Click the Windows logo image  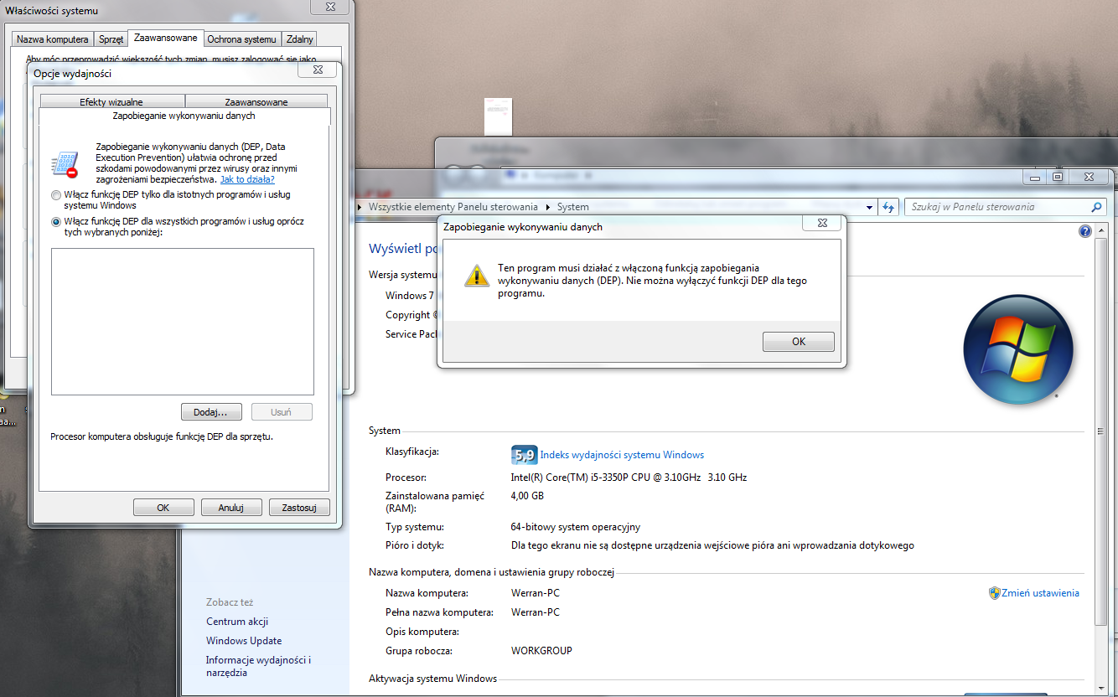pos(1017,349)
